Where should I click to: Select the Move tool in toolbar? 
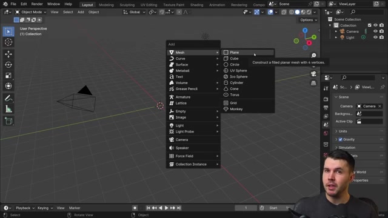point(8,54)
